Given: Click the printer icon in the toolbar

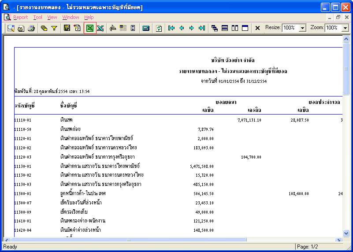Looking at the screenshot, I should [31, 28].
